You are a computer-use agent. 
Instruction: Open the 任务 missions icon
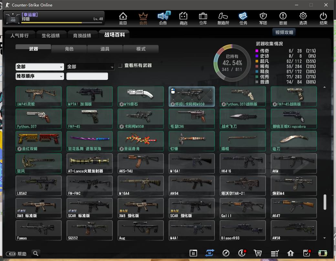(x=243, y=18)
